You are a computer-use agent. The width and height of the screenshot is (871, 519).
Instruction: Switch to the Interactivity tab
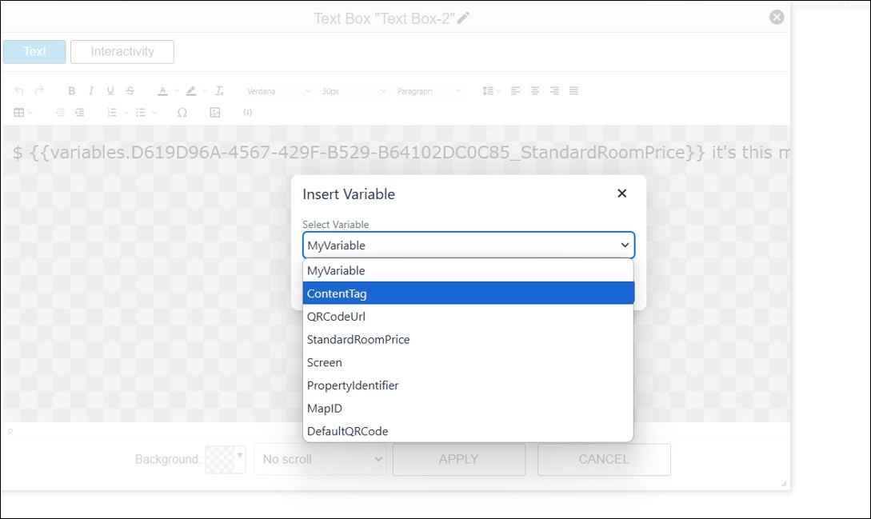pyautogui.click(x=122, y=52)
